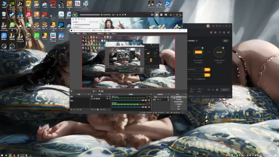Click the settings gear at streaming tool bottom
This screenshot has width=279, height=157.
[x=217, y=90]
